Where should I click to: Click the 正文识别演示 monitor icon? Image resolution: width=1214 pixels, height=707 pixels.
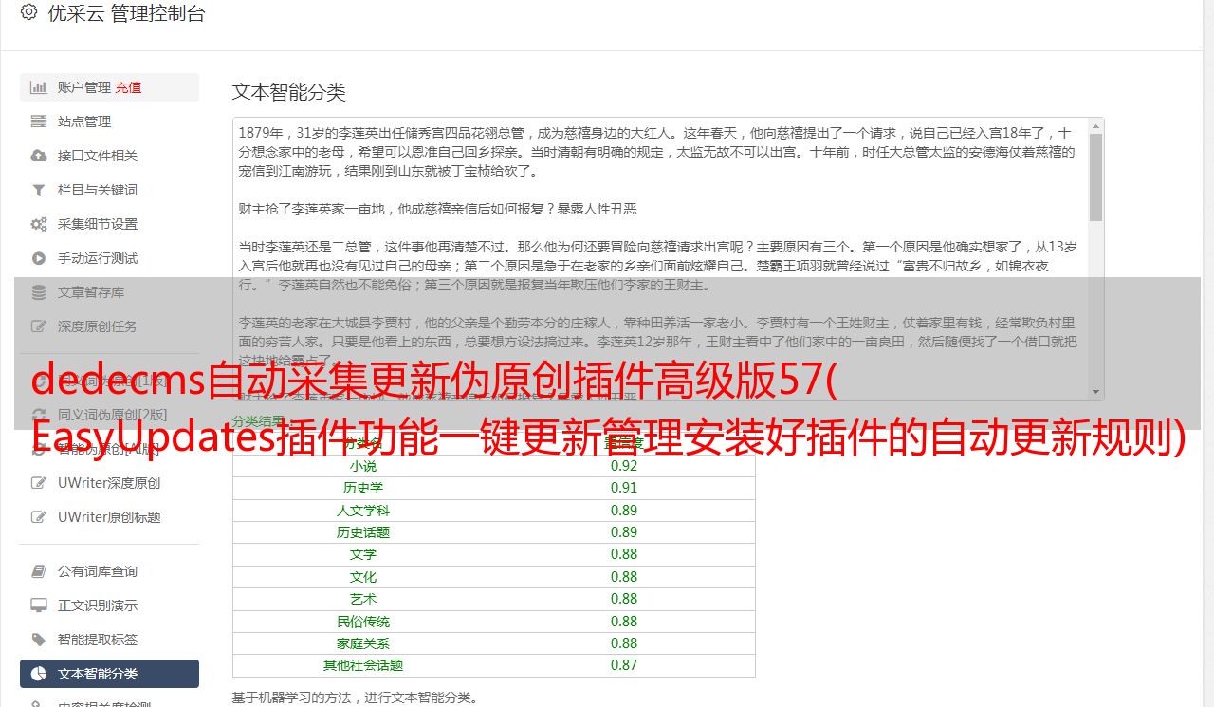point(39,605)
